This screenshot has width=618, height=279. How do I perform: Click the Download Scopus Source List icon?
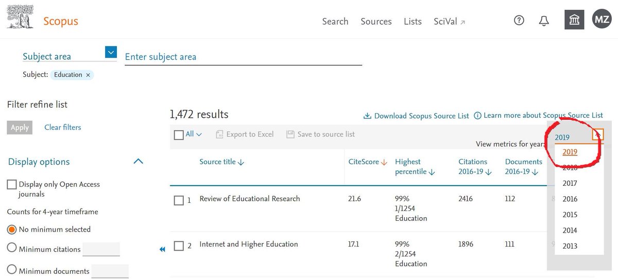[x=367, y=116]
